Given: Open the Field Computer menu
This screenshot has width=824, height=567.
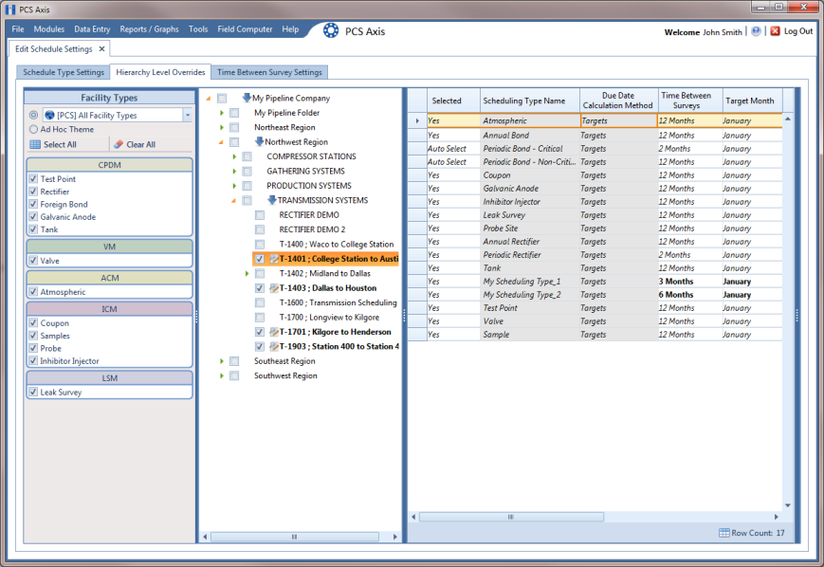Looking at the screenshot, I should pyautogui.click(x=245, y=28).
